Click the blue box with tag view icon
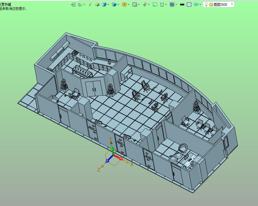 click(114, 5)
